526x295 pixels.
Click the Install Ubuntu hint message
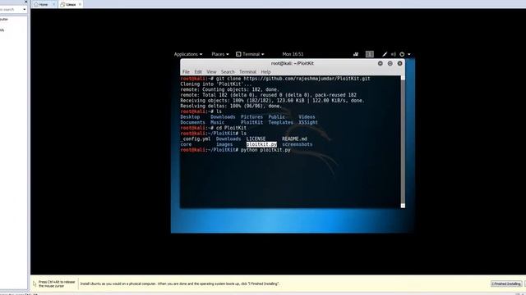(x=179, y=284)
